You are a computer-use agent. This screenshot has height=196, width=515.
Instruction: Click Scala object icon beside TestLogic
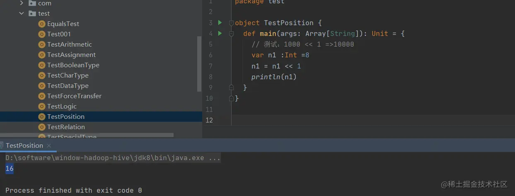(x=41, y=106)
